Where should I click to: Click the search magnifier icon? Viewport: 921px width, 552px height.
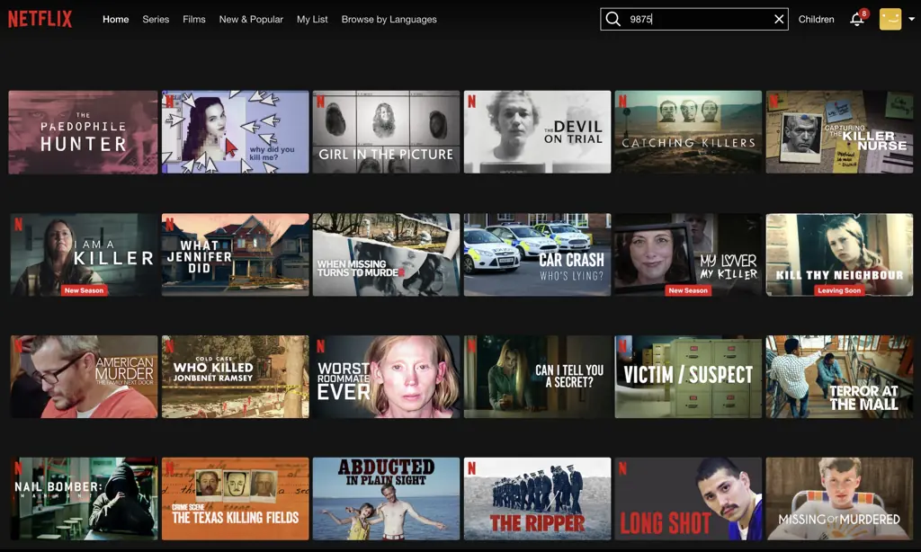[x=613, y=18]
